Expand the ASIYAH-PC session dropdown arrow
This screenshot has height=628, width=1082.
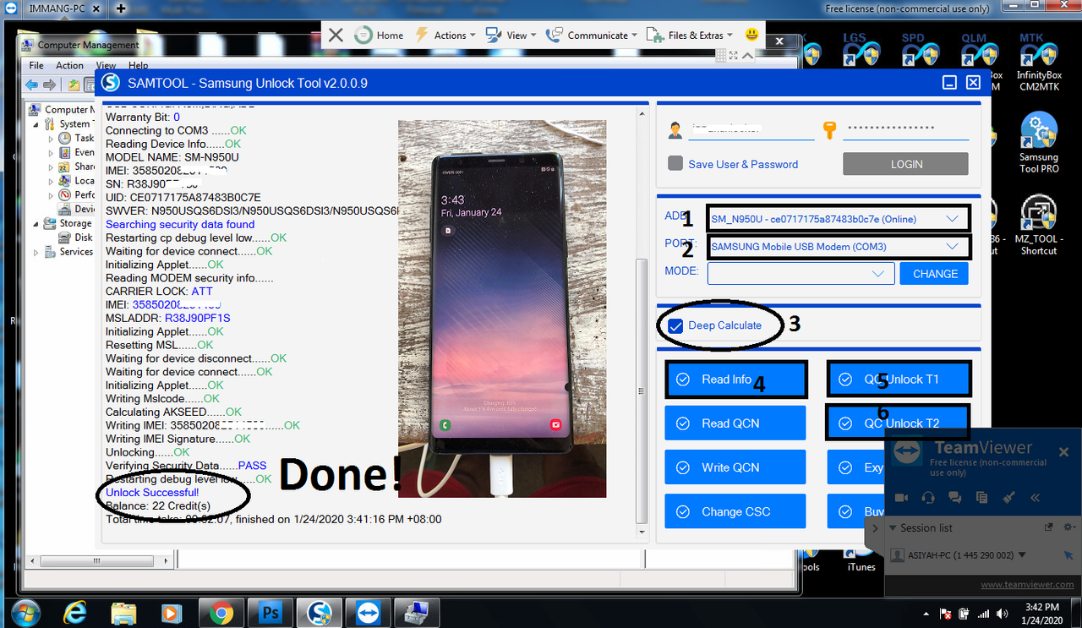tap(1023, 555)
